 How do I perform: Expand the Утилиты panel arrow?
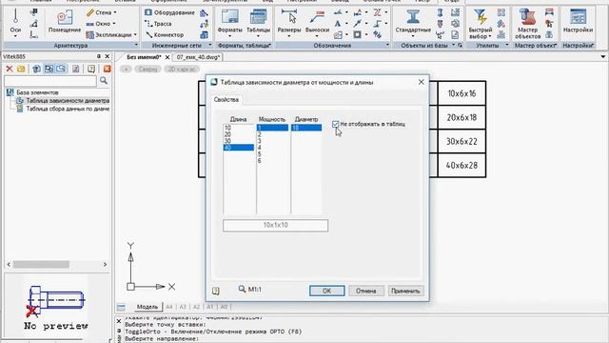point(507,46)
